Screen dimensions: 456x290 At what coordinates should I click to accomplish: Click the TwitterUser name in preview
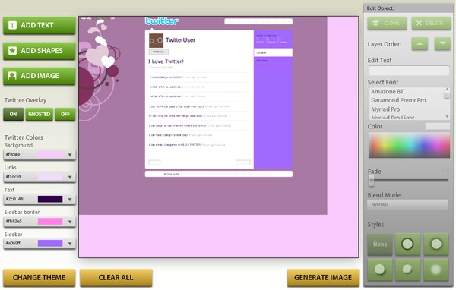[x=181, y=40]
